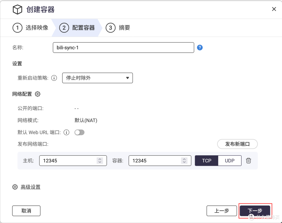Click the 创建容器 dialog title

point(40,10)
